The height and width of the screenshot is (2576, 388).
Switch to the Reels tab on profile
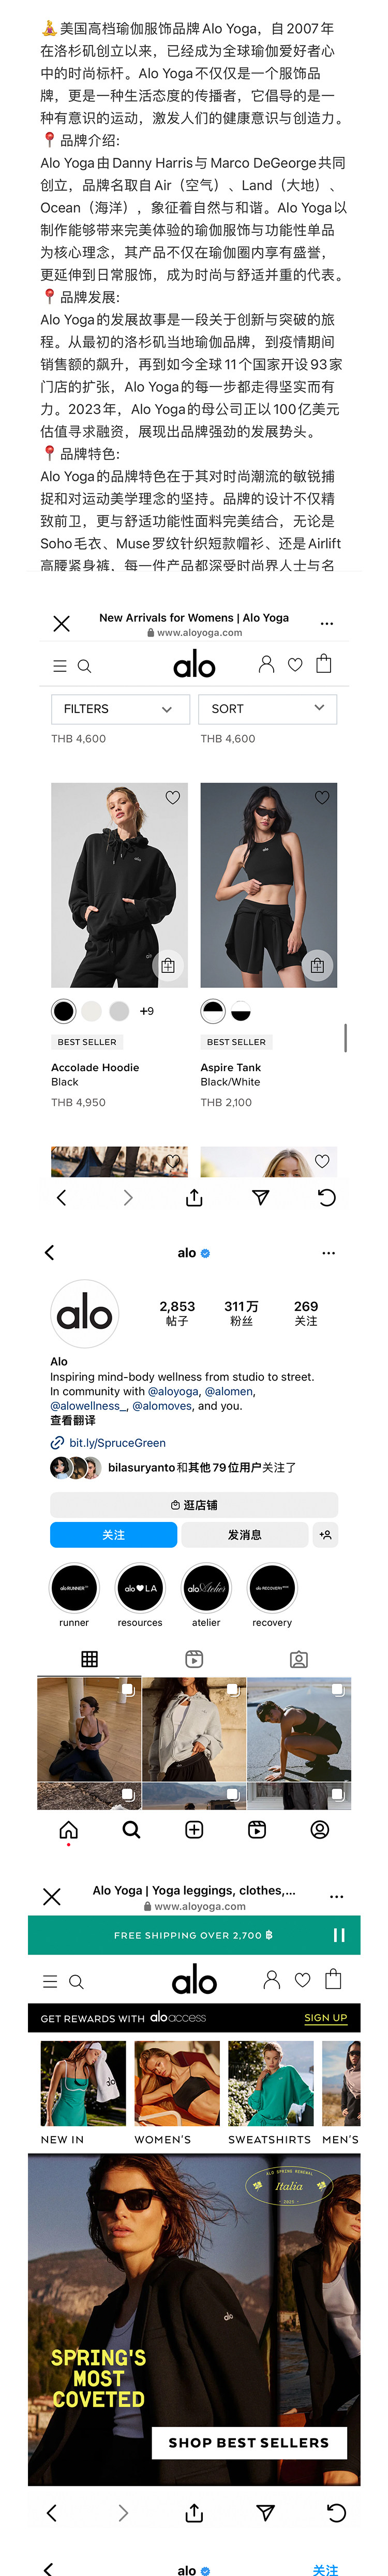point(194,1660)
